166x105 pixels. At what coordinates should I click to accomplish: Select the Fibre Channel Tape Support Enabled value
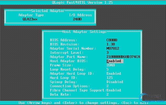point(114,90)
